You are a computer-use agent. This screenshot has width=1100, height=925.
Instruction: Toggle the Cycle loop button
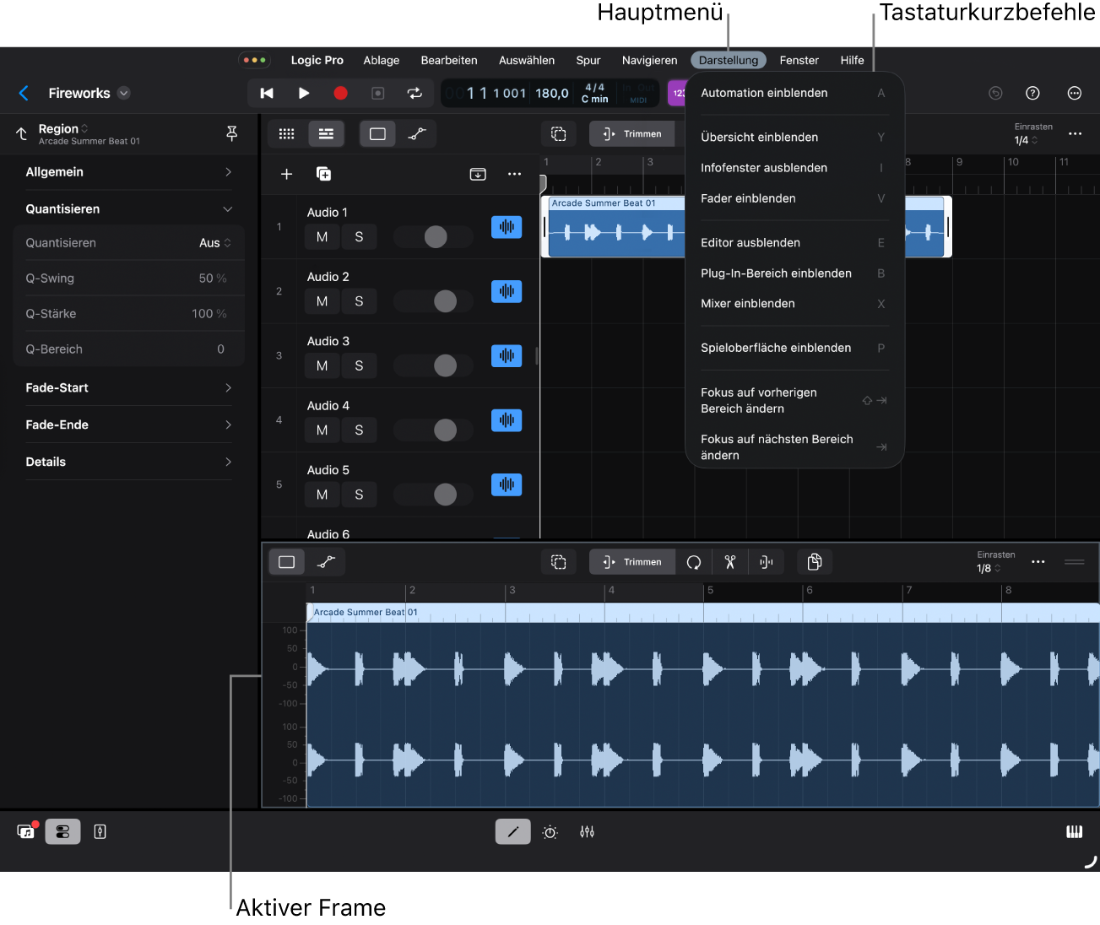(415, 94)
